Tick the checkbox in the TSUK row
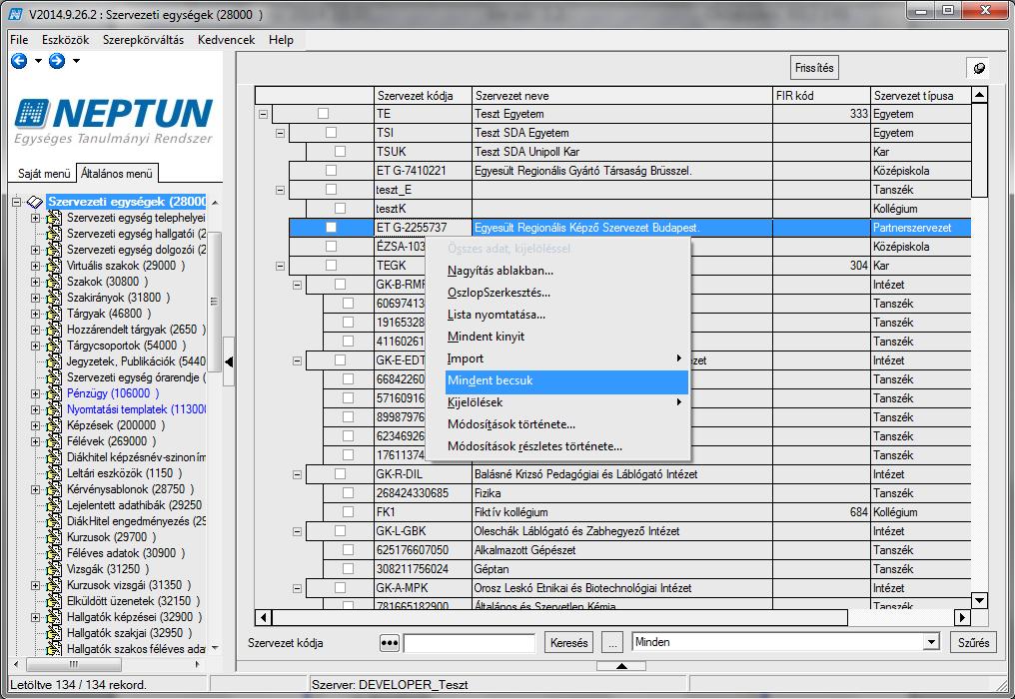The image size is (1015, 699). pos(340,152)
